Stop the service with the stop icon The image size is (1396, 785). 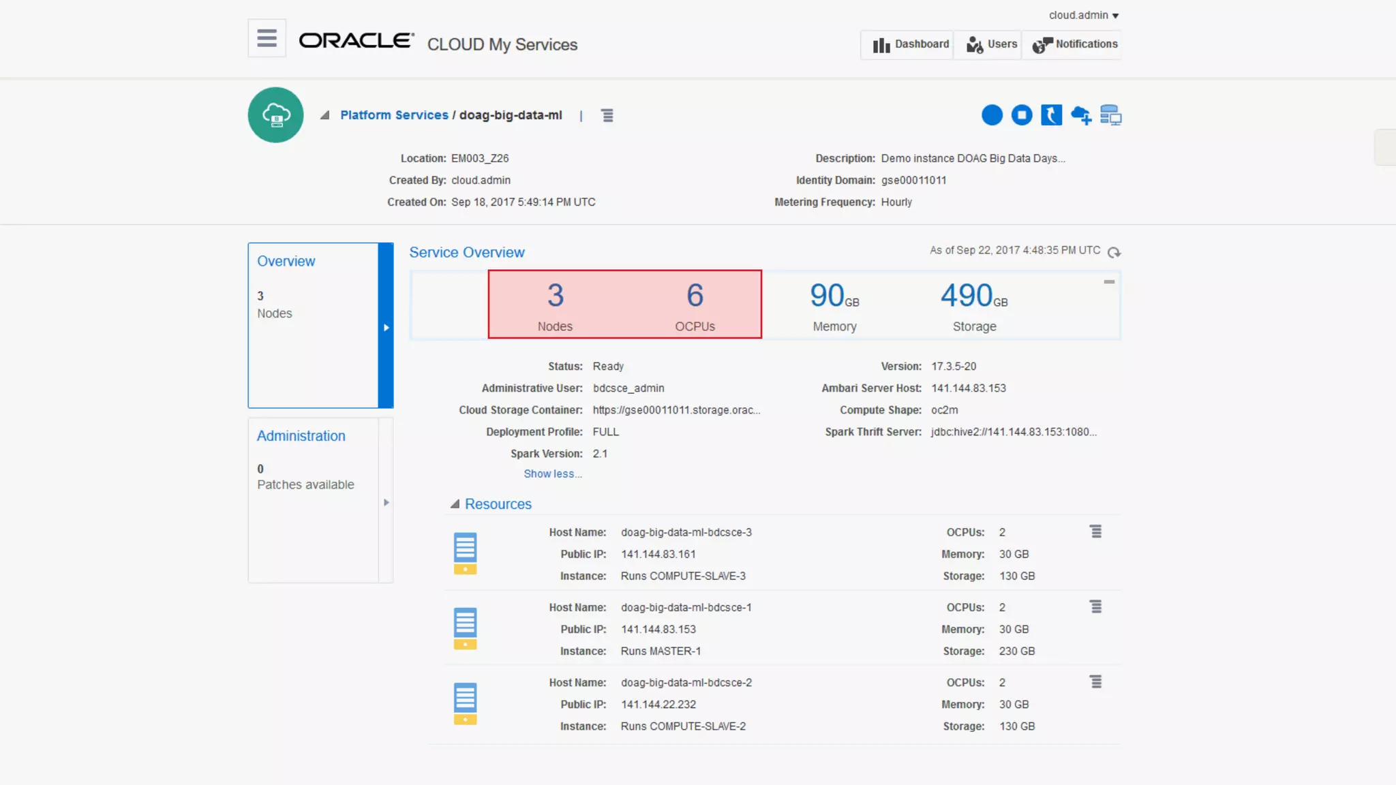point(1022,115)
